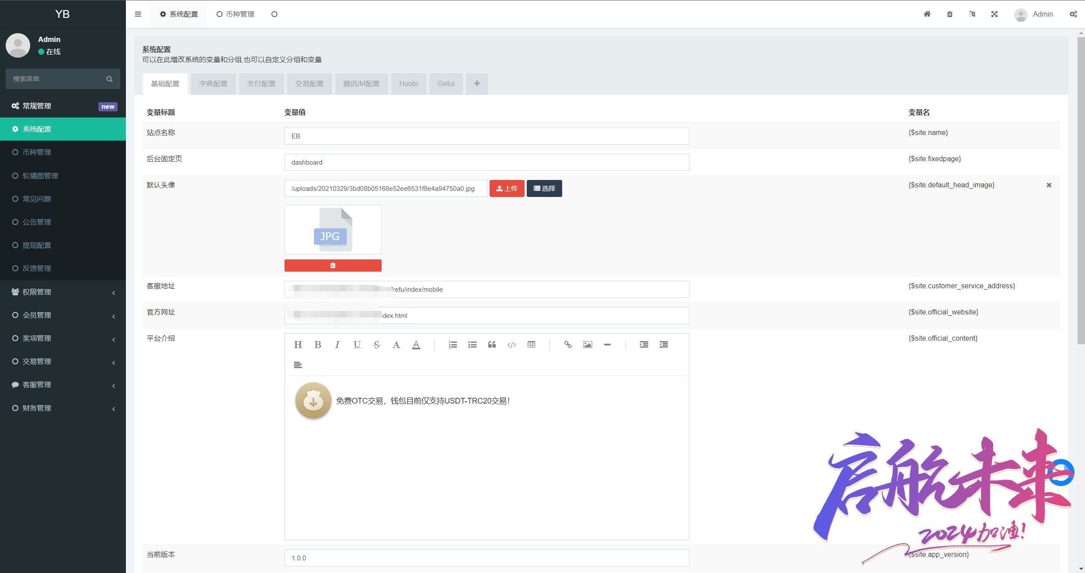Expand 交易管理 sidebar menu
The height and width of the screenshot is (573, 1085).
[x=63, y=361]
